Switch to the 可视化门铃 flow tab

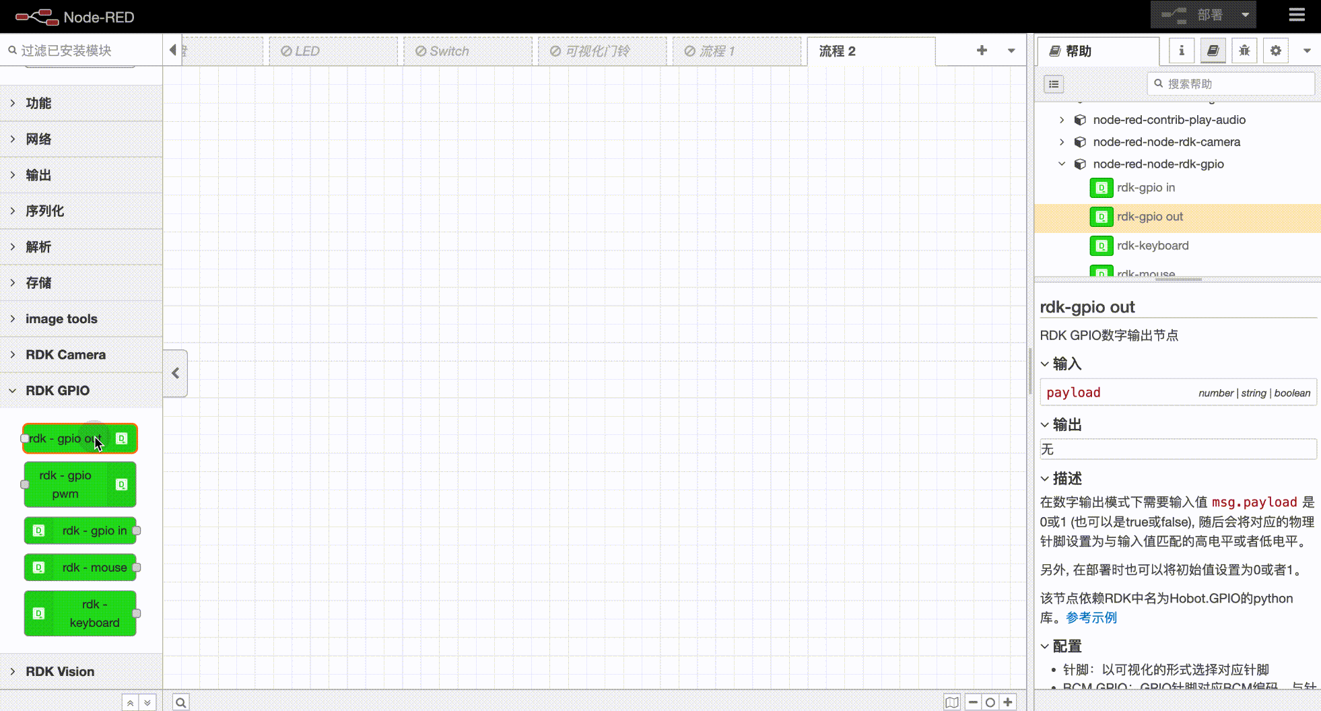click(603, 51)
